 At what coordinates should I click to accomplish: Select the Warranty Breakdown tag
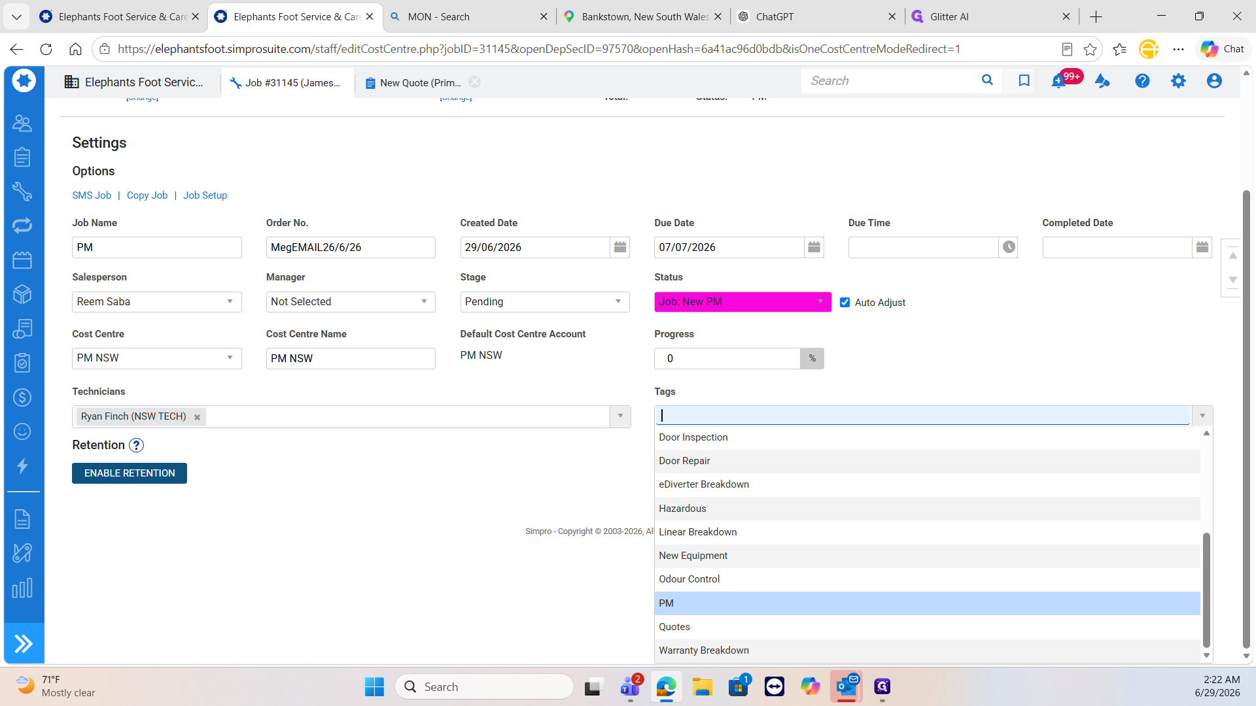[927, 650]
